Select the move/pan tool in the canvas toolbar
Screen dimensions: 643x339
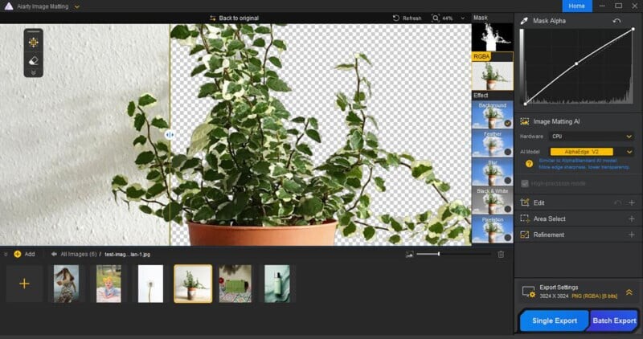coord(34,42)
